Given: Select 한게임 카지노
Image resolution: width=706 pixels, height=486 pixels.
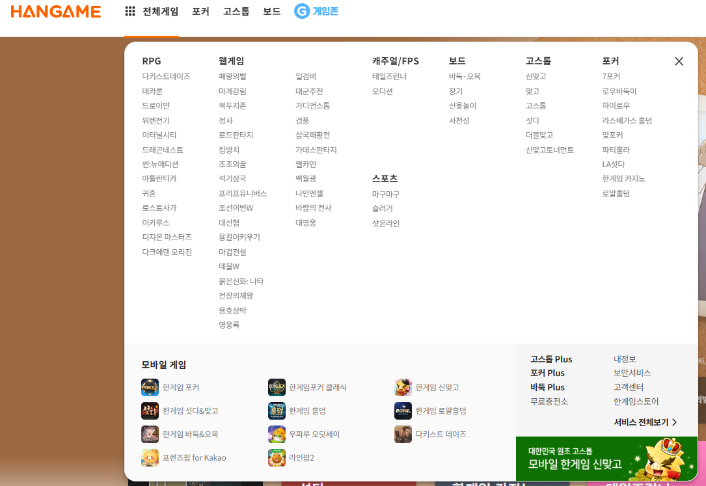Looking at the screenshot, I should (x=623, y=179).
